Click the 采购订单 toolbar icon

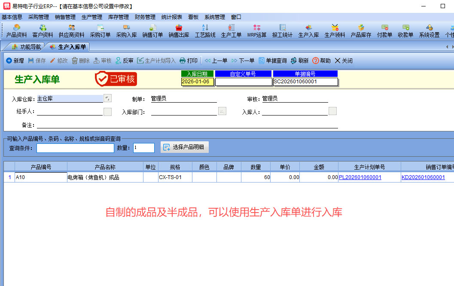pyautogui.click(x=100, y=31)
